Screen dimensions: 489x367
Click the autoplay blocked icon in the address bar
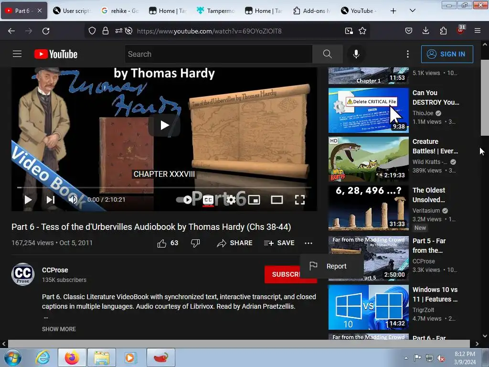[x=128, y=31]
